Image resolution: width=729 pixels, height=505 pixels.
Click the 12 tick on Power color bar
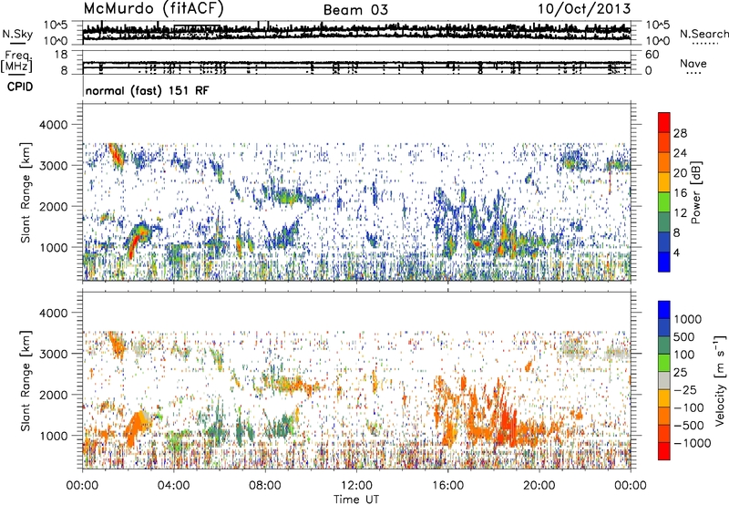tap(680, 213)
